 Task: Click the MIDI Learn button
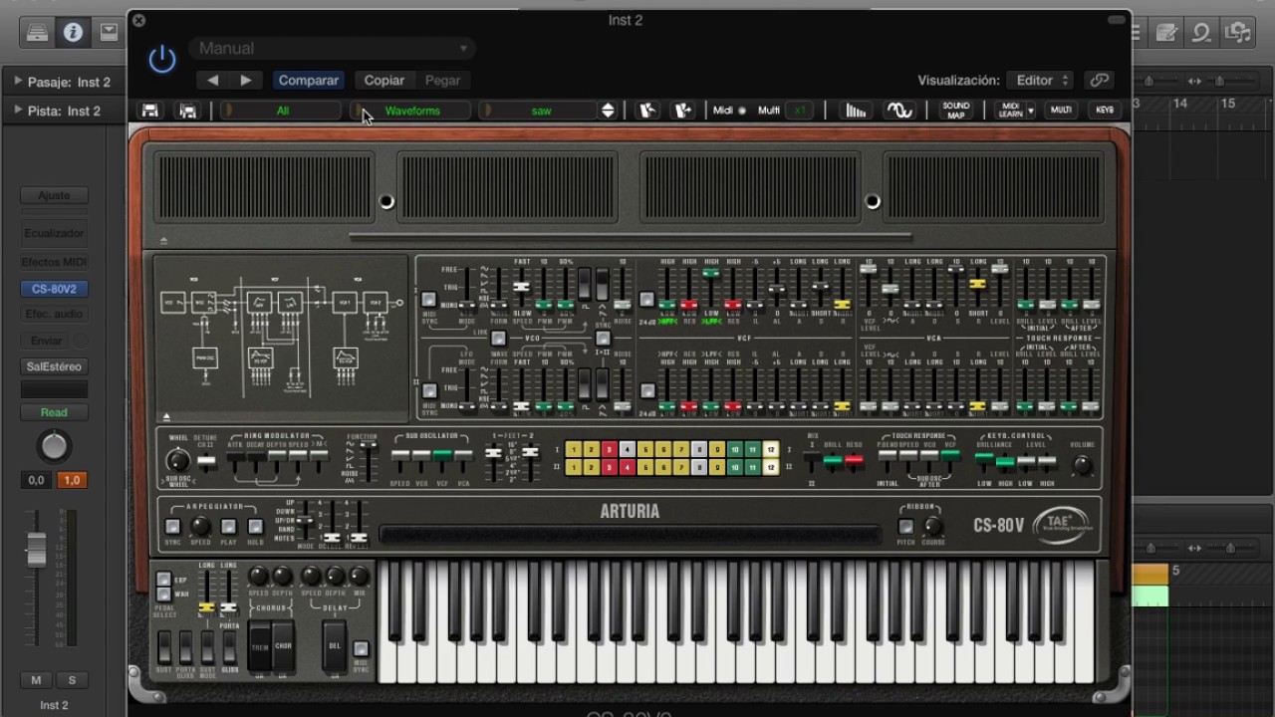[x=1009, y=111]
